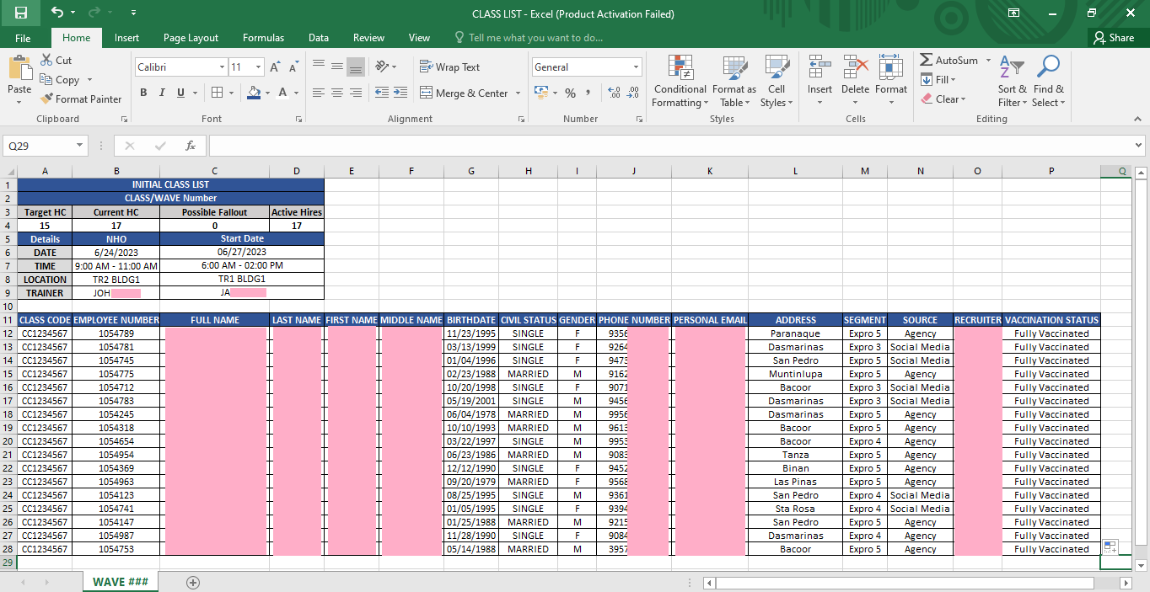Align text to the left

pos(318,93)
